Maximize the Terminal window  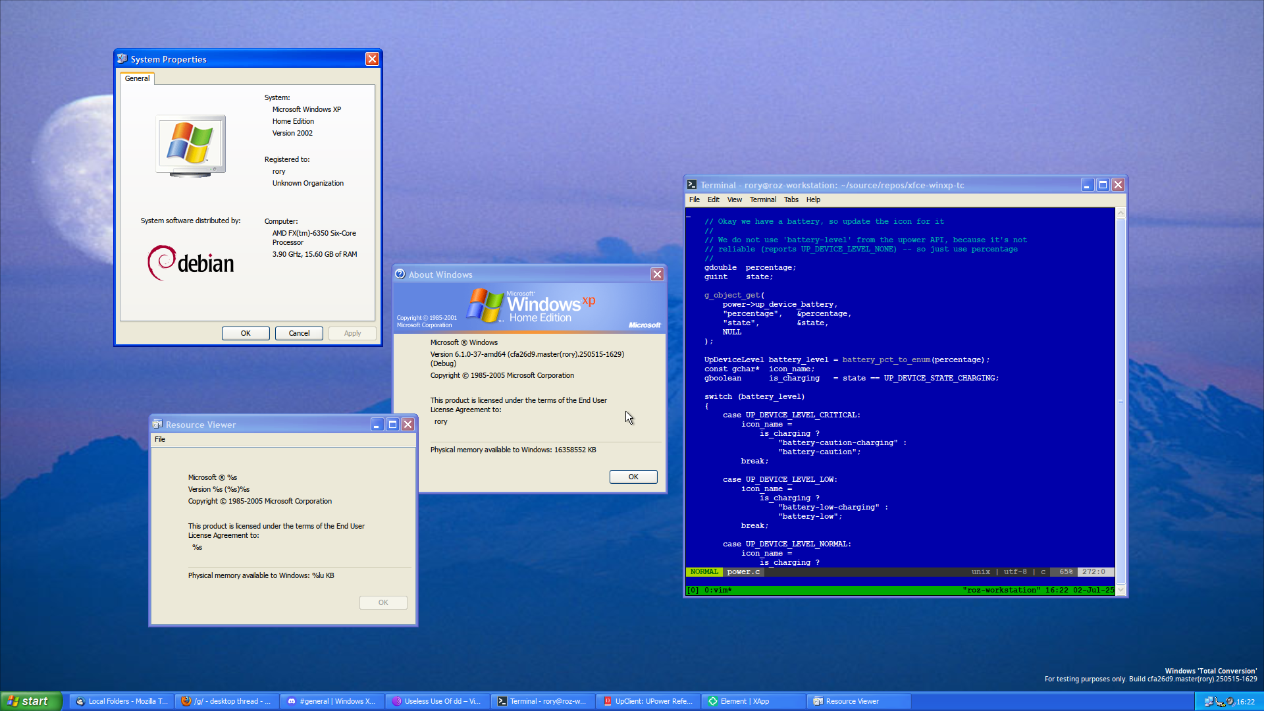[1103, 185]
